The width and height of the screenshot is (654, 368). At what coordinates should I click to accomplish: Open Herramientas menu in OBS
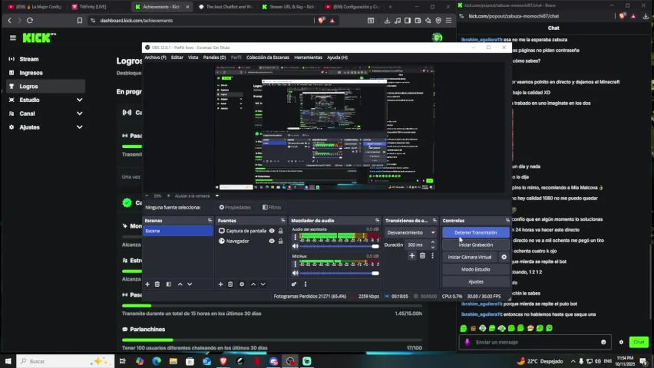point(308,57)
